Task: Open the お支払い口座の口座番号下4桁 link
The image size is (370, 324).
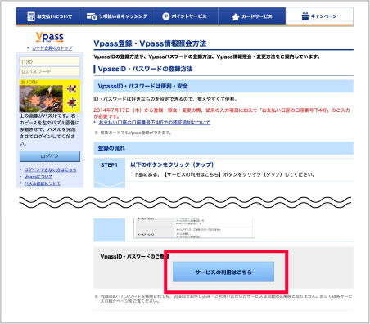Action: click(154, 123)
